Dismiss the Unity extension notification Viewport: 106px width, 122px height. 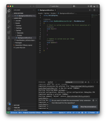click(x=96, y=100)
